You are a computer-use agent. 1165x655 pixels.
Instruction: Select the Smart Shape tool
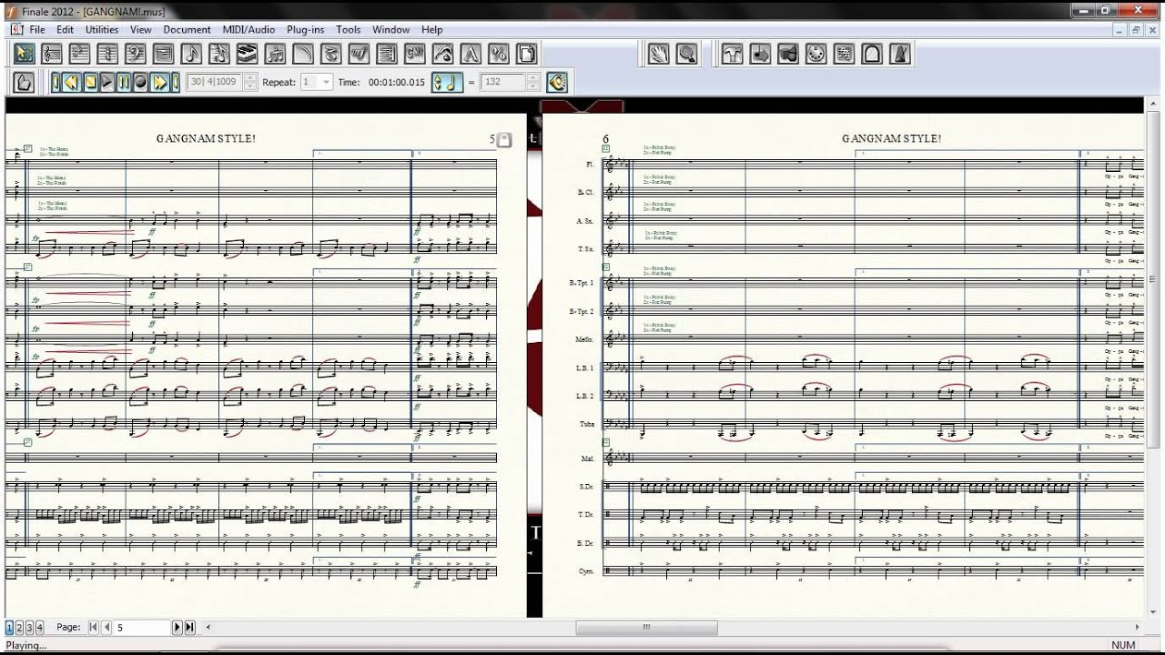coord(303,54)
